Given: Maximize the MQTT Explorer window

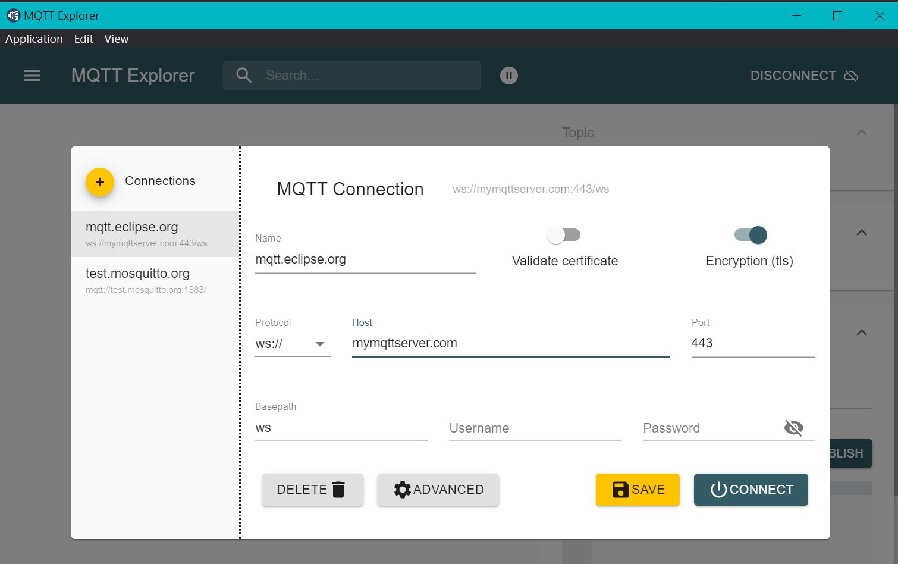Looking at the screenshot, I should click(x=837, y=16).
